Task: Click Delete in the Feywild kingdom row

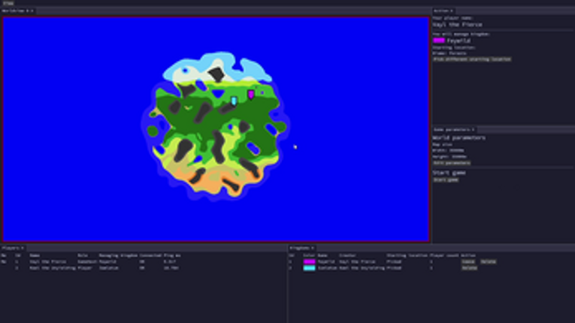Action: click(x=488, y=261)
